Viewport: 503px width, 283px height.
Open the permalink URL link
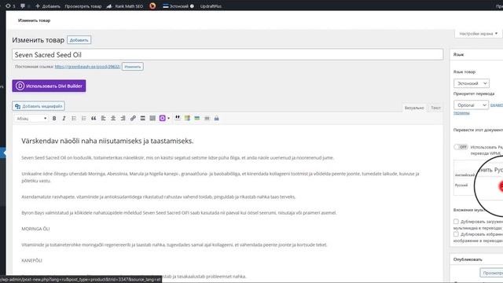[x=87, y=66]
